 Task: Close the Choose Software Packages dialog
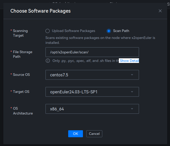pyautogui.click(x=160, y=11)
